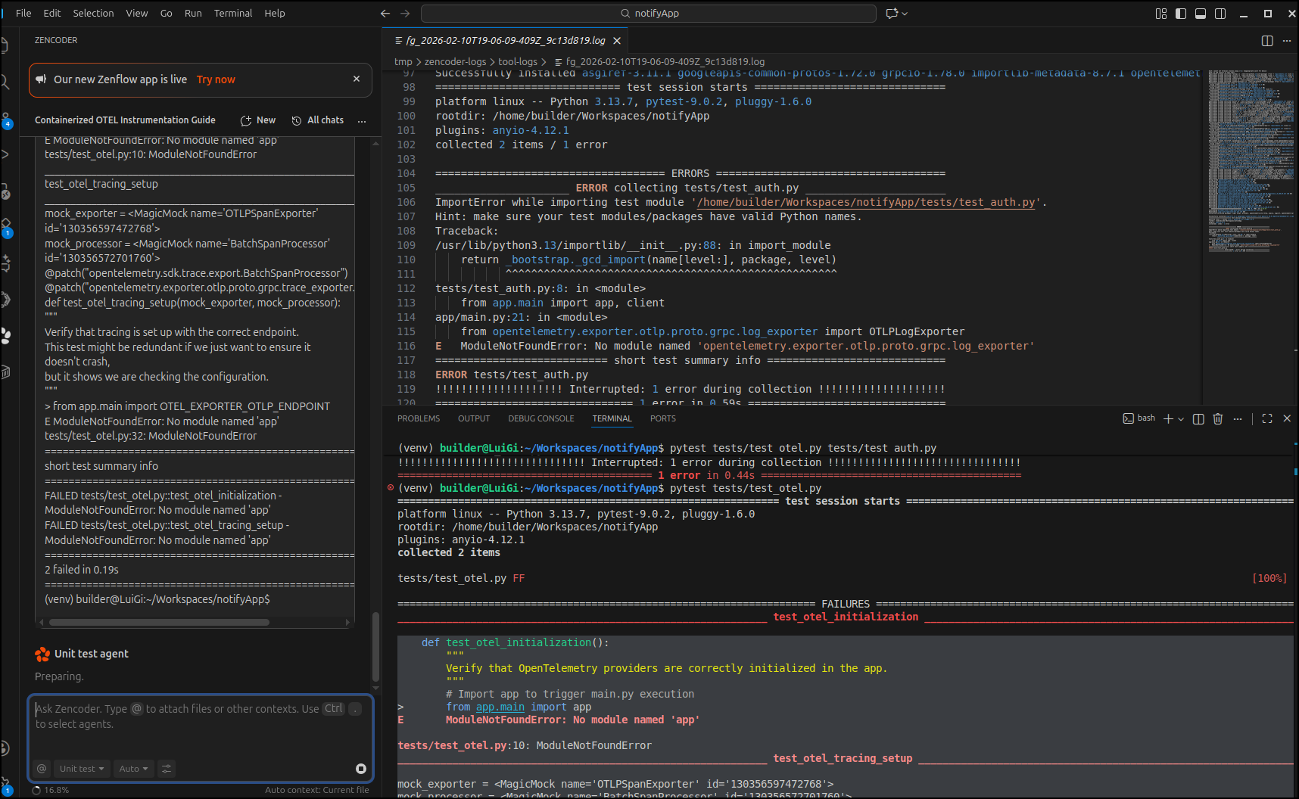The height and width of the screenshot is (799, 1299).
Task: Start a New chat
Action: (x=258, y=120)
